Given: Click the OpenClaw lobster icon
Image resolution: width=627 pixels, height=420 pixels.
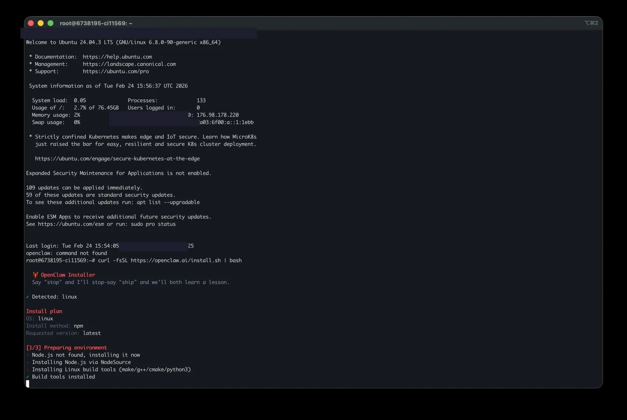Looking at the screenshot, I should point(35,275).
